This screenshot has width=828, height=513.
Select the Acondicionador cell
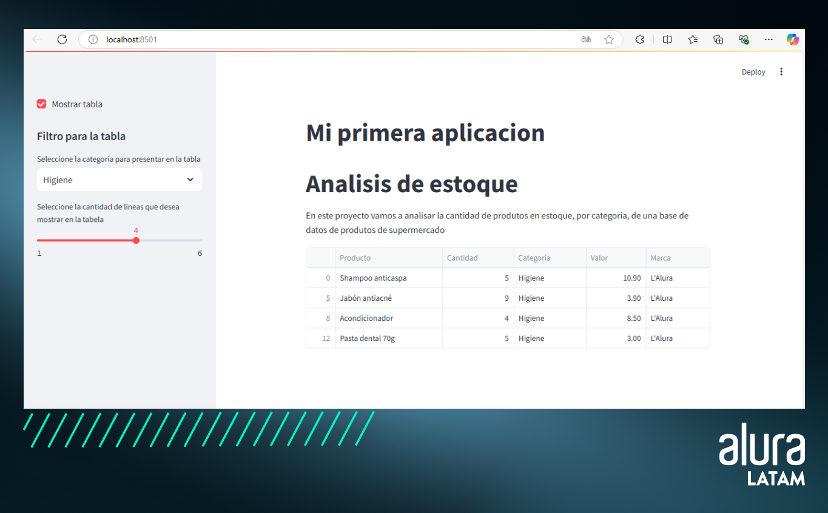389,318
